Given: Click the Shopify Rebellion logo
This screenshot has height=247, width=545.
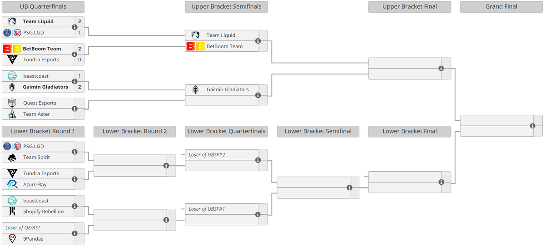Looking at the screenshot, I should (12, 212).
